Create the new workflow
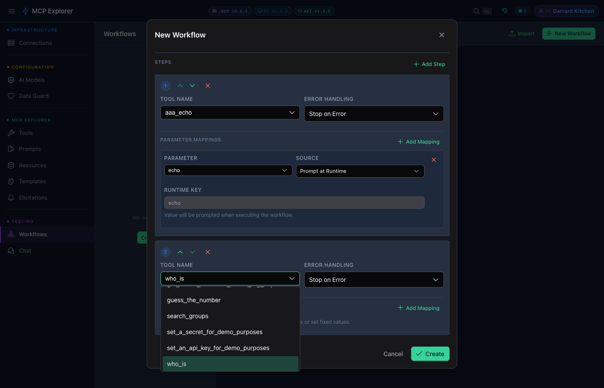The height and width of the screenshot is (388, 604). (430, 354)
